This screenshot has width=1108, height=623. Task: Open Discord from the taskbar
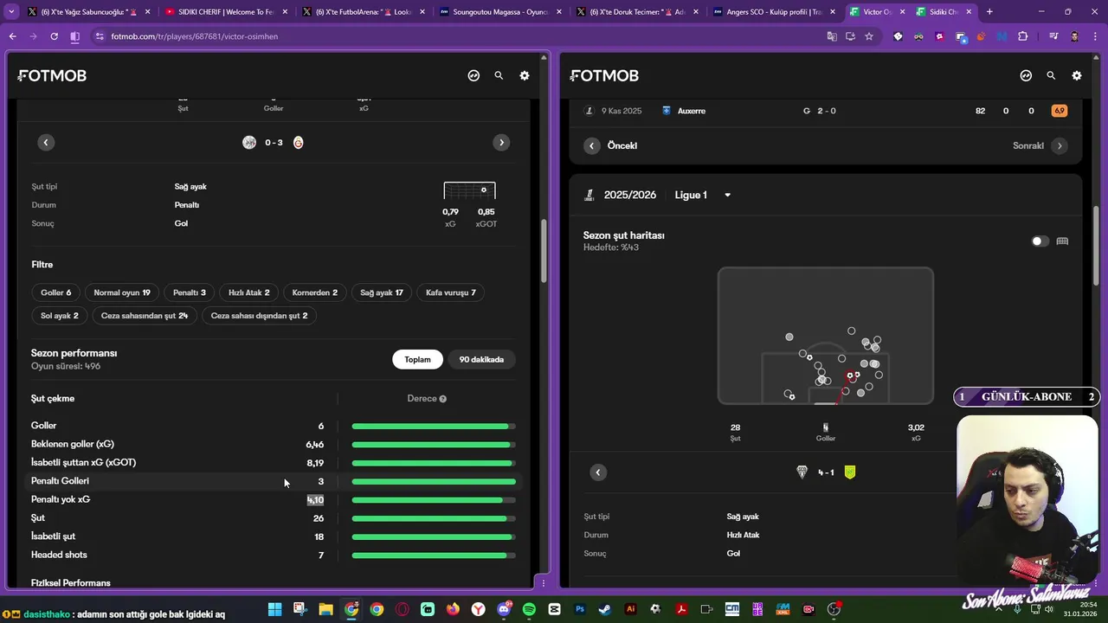click(504, 609)
